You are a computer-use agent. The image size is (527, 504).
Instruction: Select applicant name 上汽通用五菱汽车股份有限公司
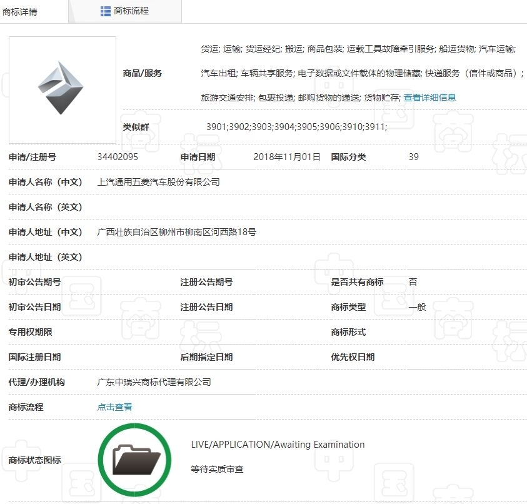[x=158, y=181]
